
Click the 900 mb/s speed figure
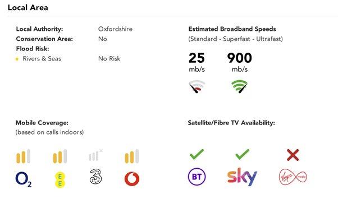point(240,62)
